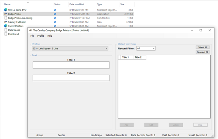Open the Profile menu in Badge Printer
218x139 pixels.
pyautogui.click(x=41, y=36)
